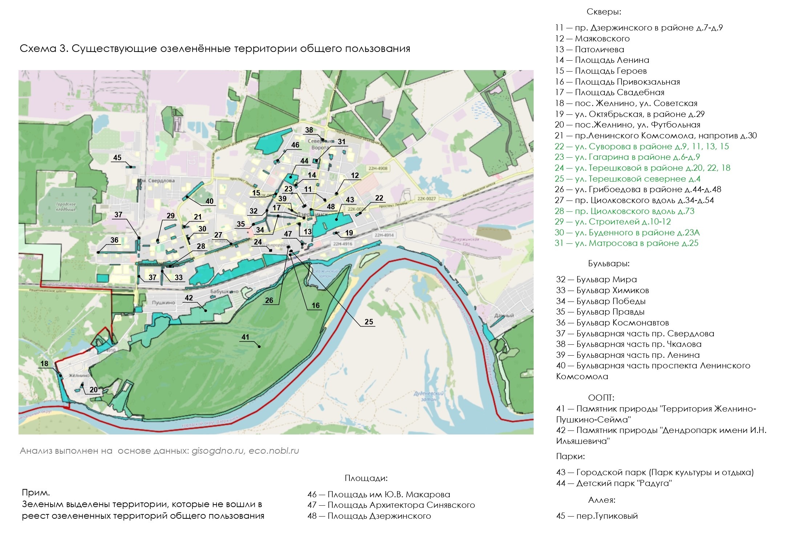Select legend entry '27 — пр. Циолковского вдоль д.34-д.54'
This screenshot has height=534, width=785.
coord(634,200)
